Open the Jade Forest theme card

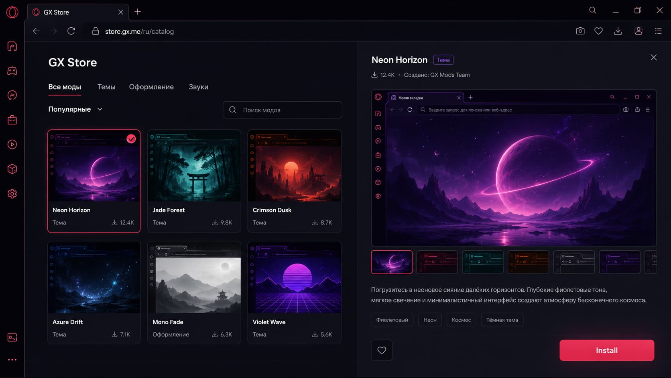tap(194, 181)
